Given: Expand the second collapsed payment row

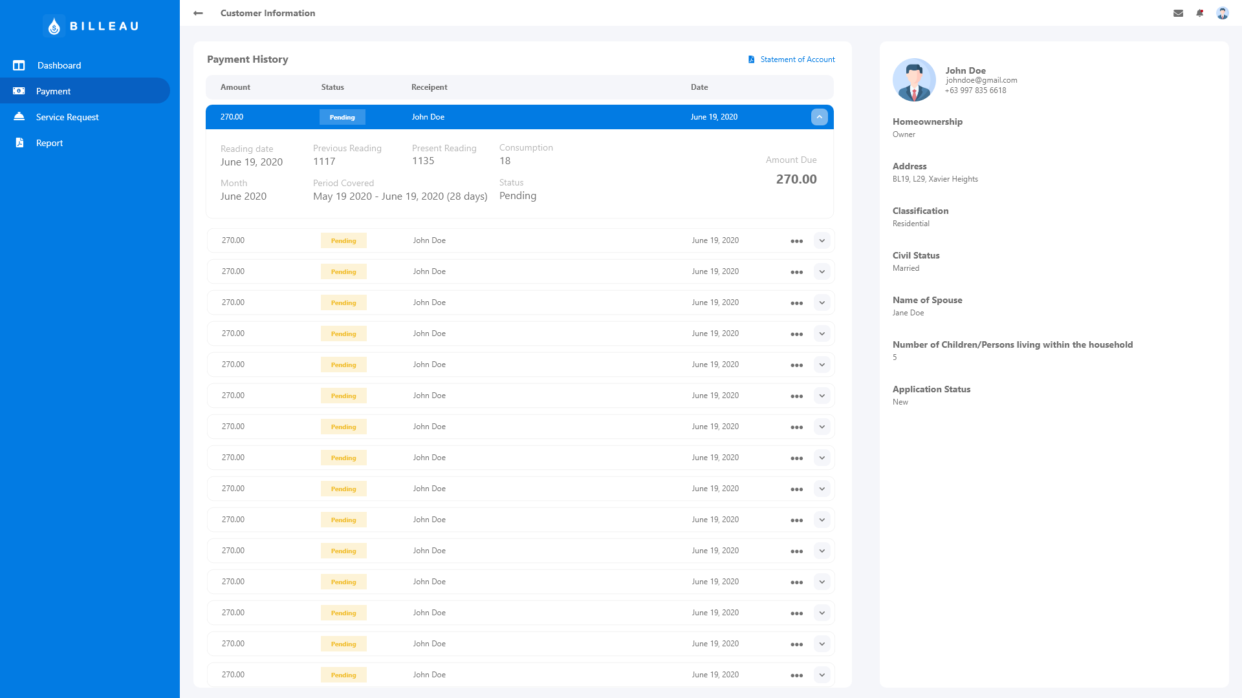Looking at the screenshot, I should (822, 271).
